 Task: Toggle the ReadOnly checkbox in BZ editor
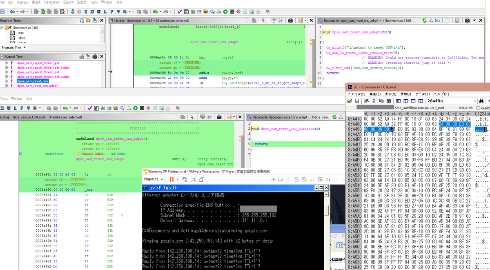(479, 108)
